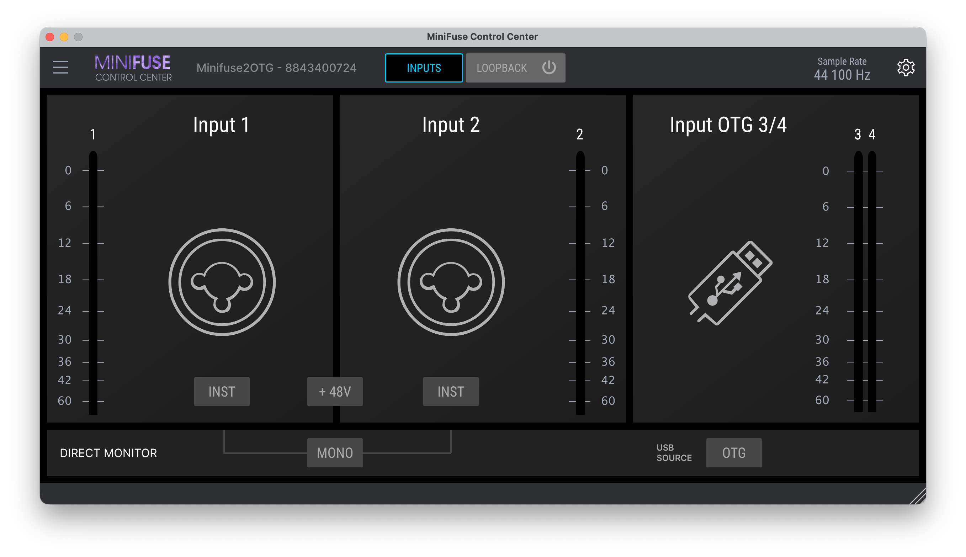Click the Input OTG 3/4 title
Image resolution: width=966 pixels, height=557 pixels.
pos(728,125)
